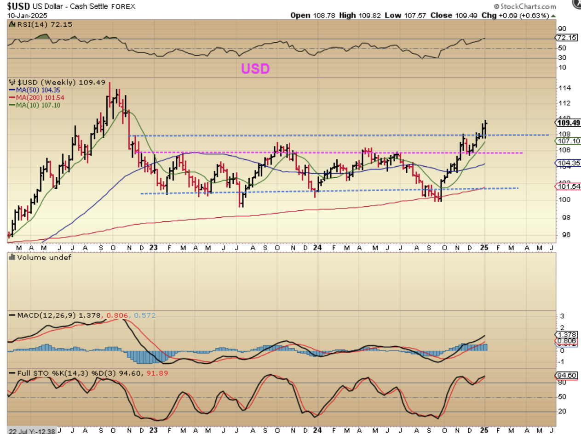The height and width of the screenshot is (434, 581).
Task: Click the blue 0.572 MACD histogram value
Action: 145,316
